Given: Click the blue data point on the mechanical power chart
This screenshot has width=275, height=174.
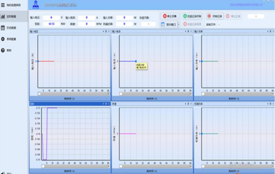Looking at the screenshot, I should (202, 133).
